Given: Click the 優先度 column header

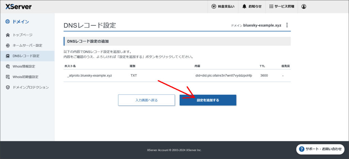Looking at the screenshot, I should click(x=285, y=66).
